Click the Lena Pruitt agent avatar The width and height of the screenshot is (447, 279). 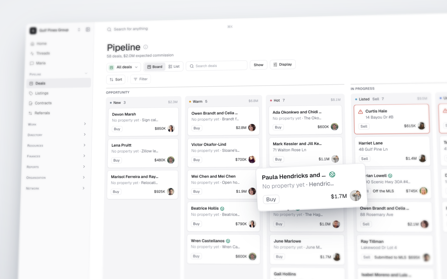click(171, 160)
